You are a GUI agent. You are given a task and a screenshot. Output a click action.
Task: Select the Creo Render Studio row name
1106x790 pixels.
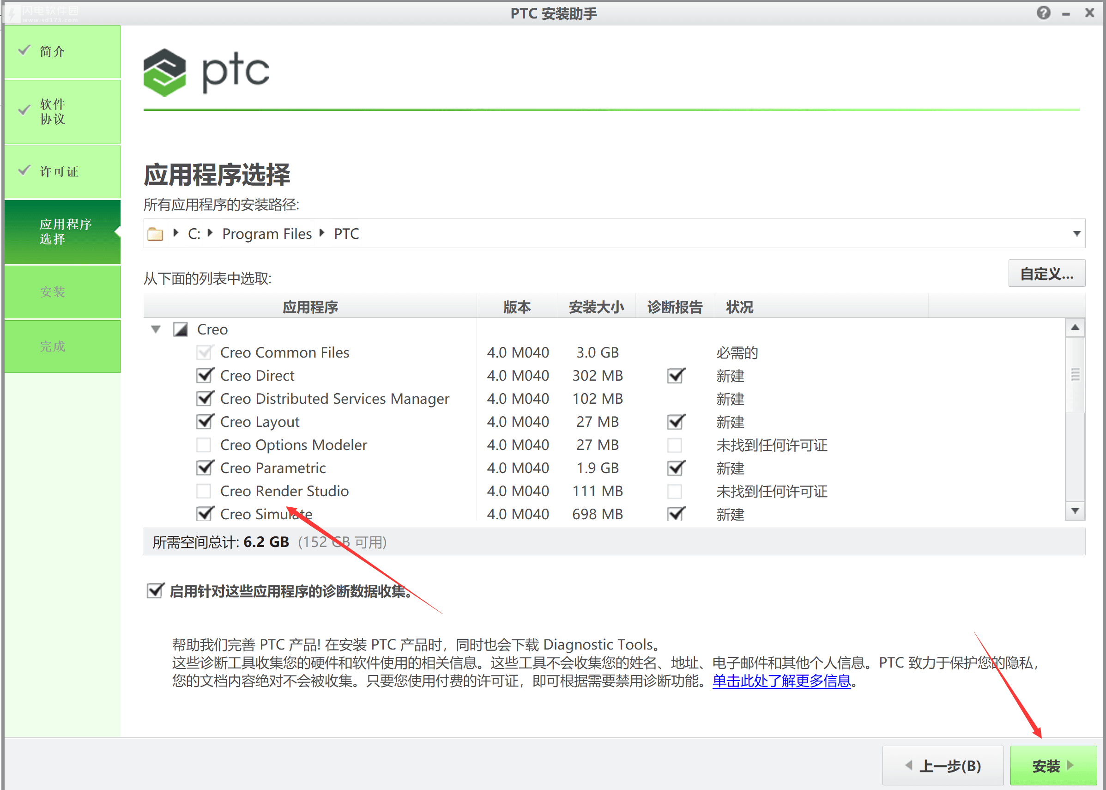(x=284, y=491)
